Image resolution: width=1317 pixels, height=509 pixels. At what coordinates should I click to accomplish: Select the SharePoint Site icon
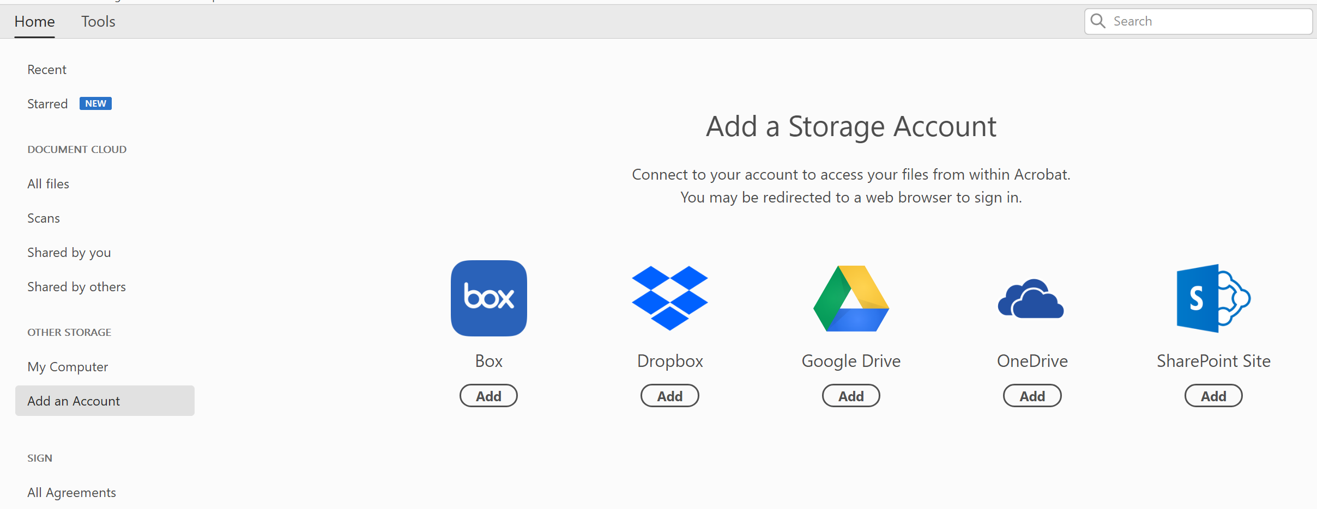click(1213, 298)
